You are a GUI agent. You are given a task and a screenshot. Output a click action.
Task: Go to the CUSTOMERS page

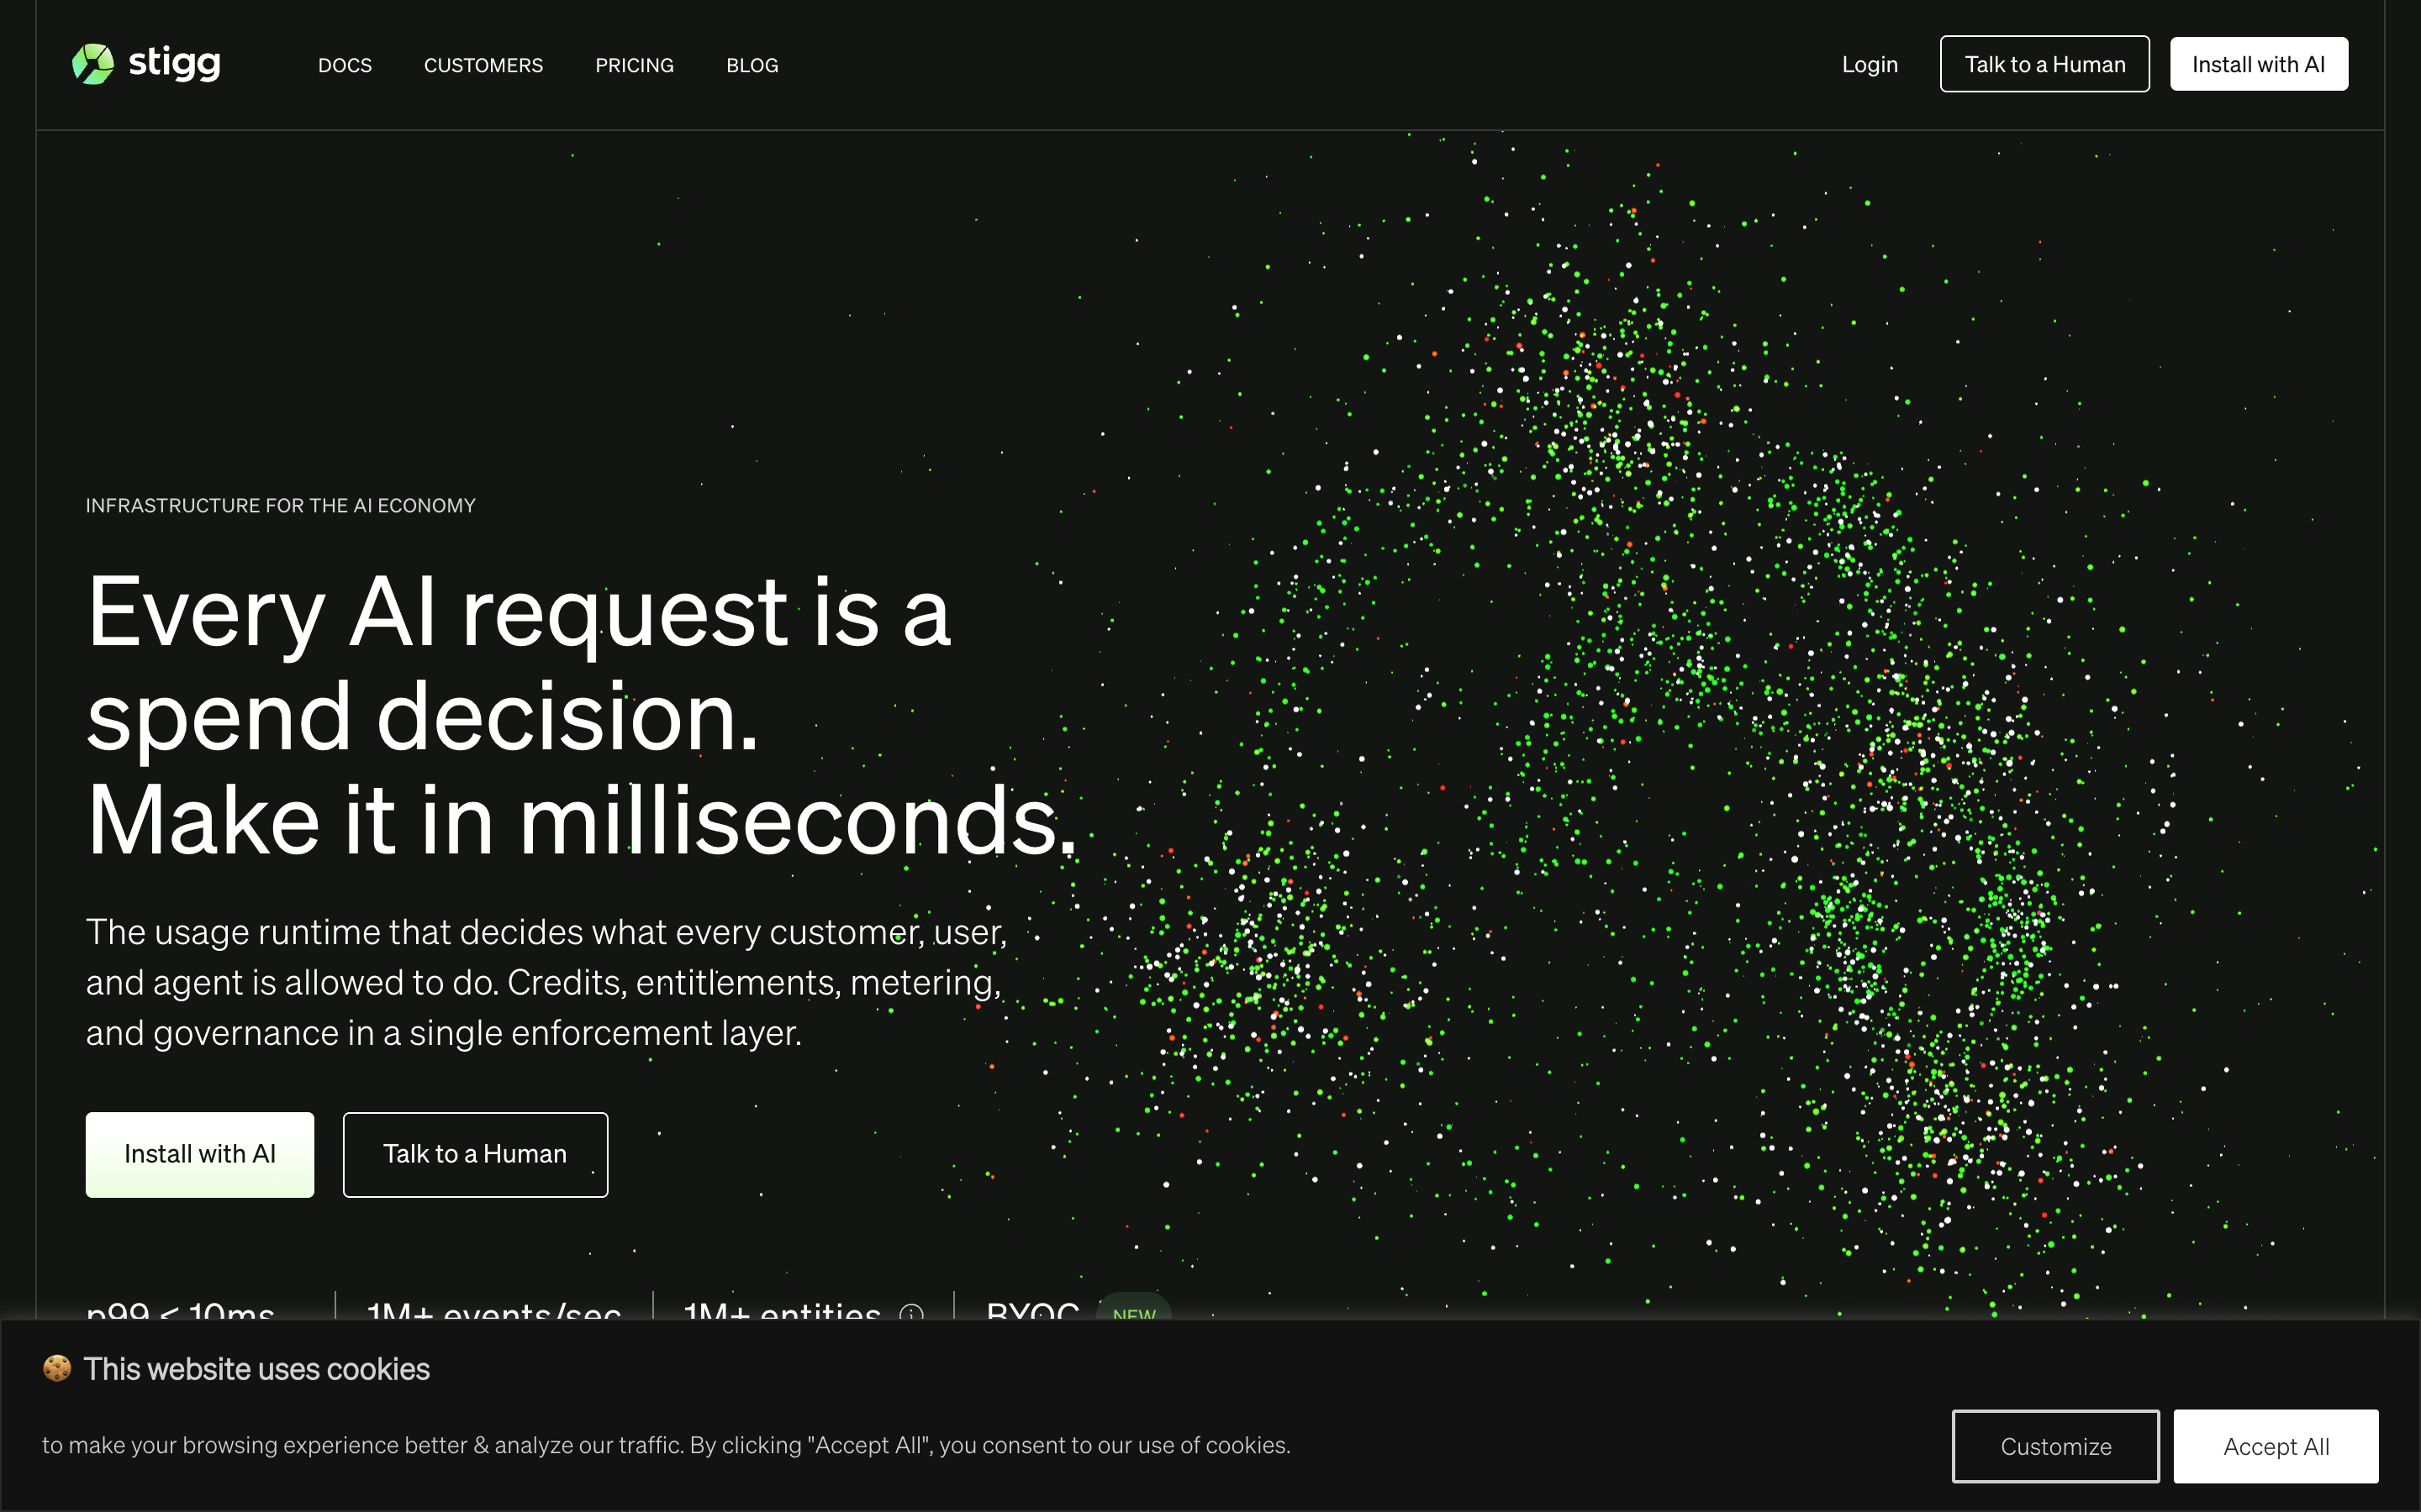point(483,65)
